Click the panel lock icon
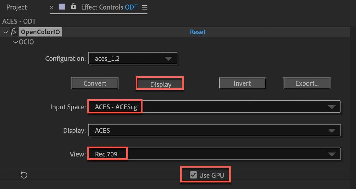 pos(73,7)
